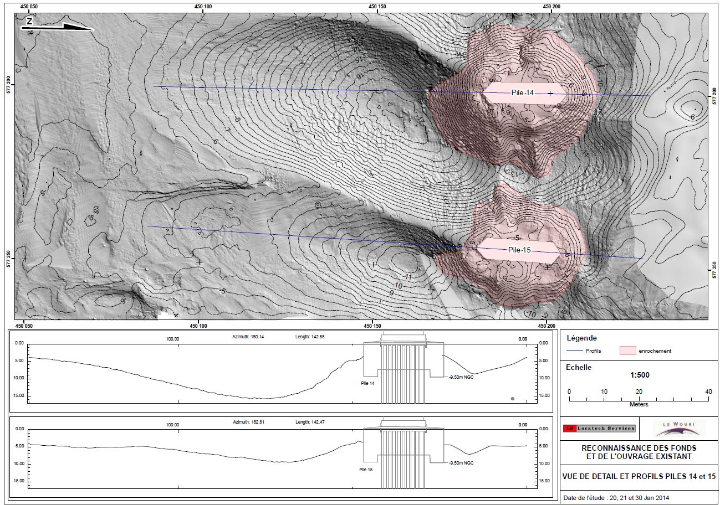The image size is (720, 505).
Task: Click the "Pile 14" label in the profile
Action: click(x=368, y=383)
